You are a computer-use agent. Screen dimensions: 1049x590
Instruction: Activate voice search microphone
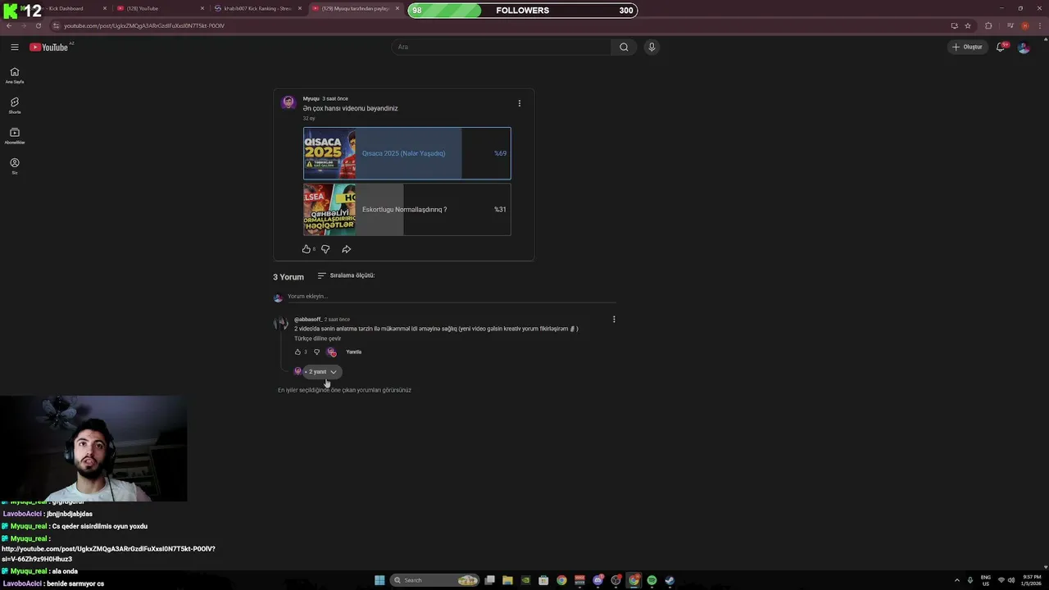tap(652, 47)
